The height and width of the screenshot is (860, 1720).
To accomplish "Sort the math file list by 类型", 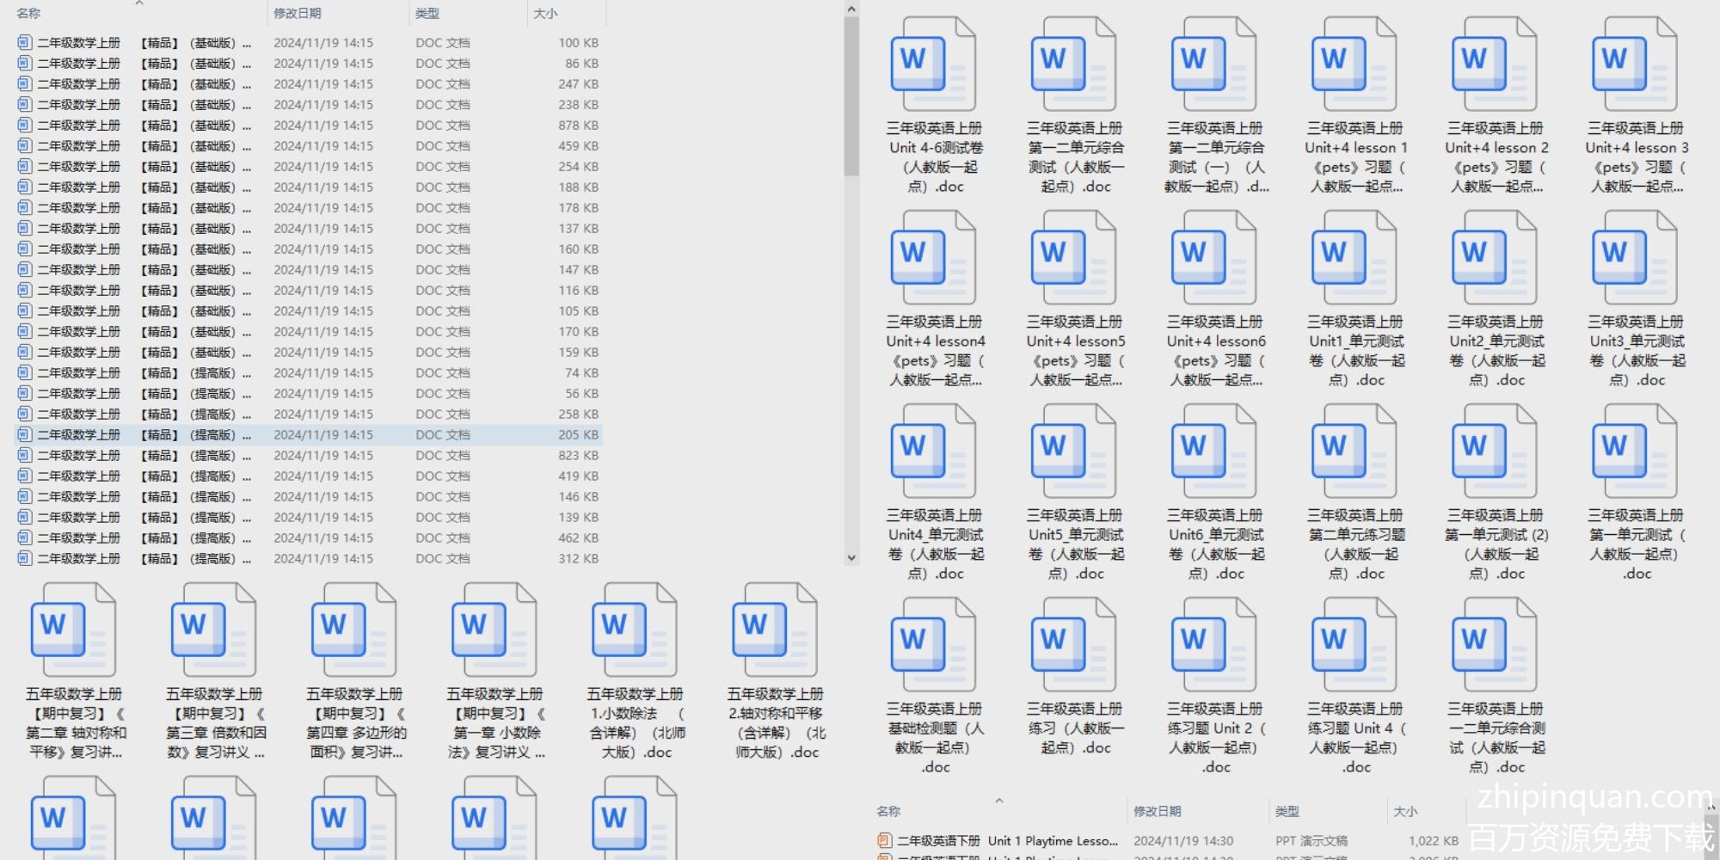I will coord(427,14).
